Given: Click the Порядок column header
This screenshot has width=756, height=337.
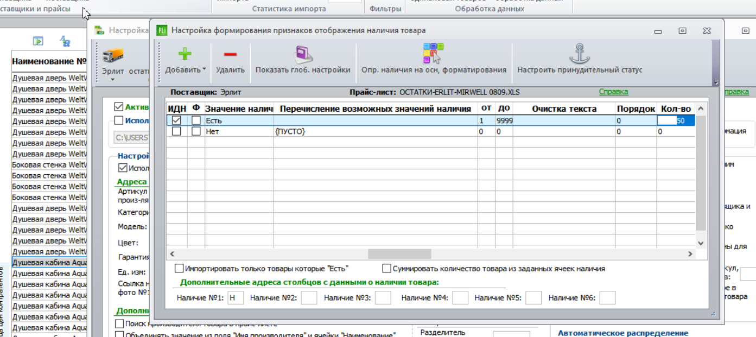Looking at the screenshot, I should 636,109.
